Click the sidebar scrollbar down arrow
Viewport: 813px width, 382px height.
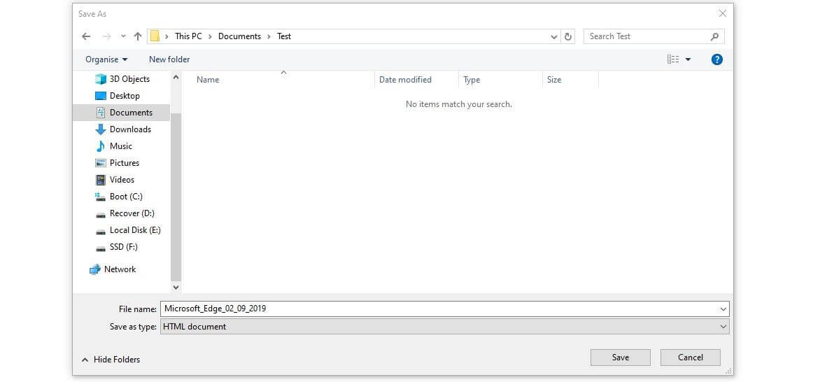[x=176, y=287]
